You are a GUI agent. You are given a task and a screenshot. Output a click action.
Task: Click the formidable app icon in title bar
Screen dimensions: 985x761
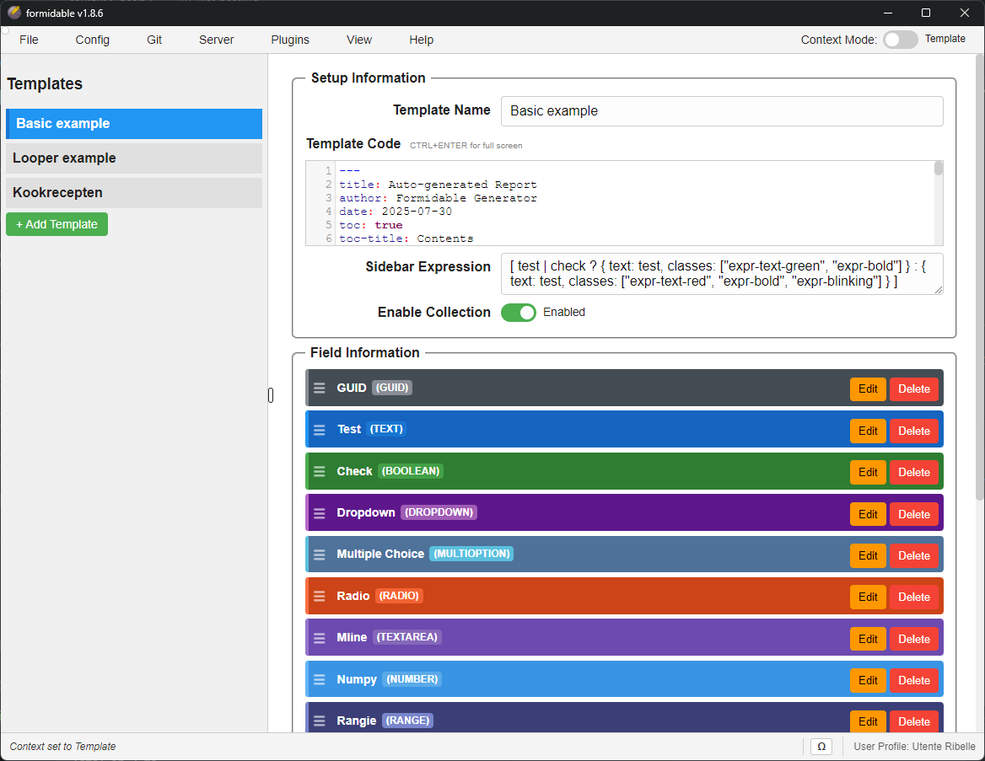[13, 13]
